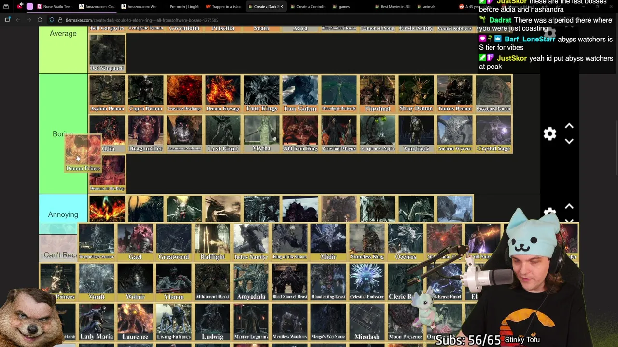The width and height of the screenshot is (618, 347).
Task: Click the browser forward arrow
Action: coord(28,20)
